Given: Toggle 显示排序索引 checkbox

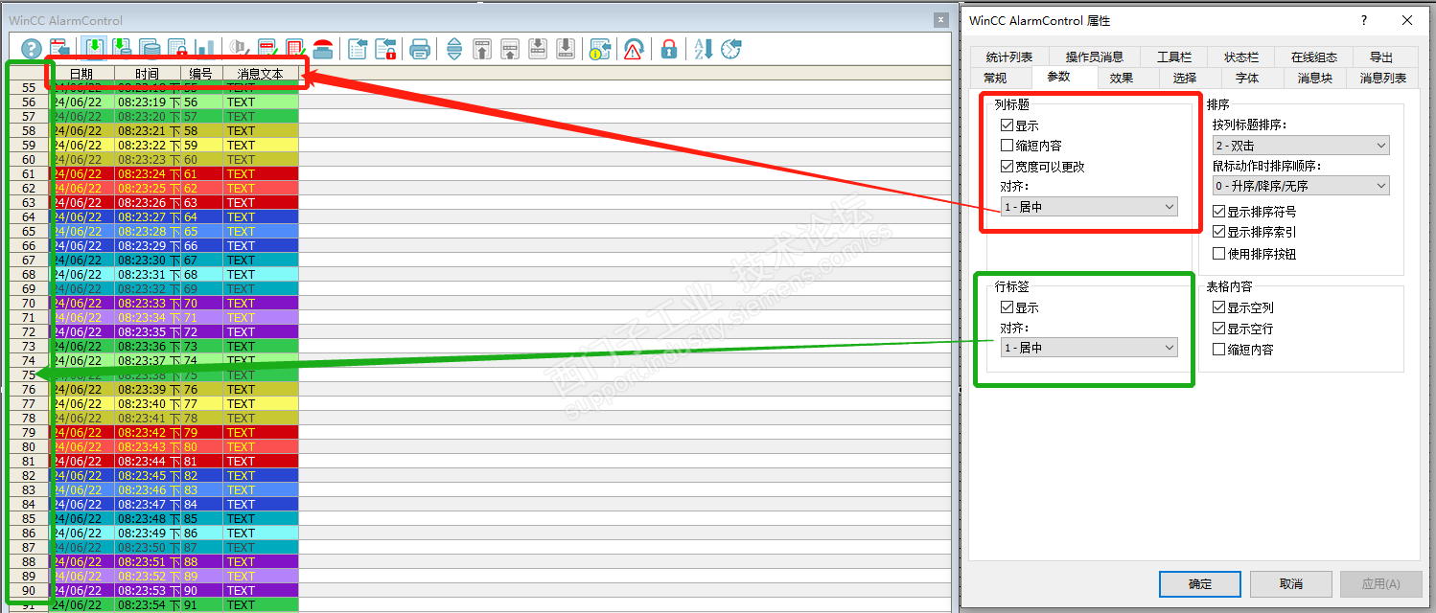Looking at the screenshot, I should click(x=1218, y=232).
